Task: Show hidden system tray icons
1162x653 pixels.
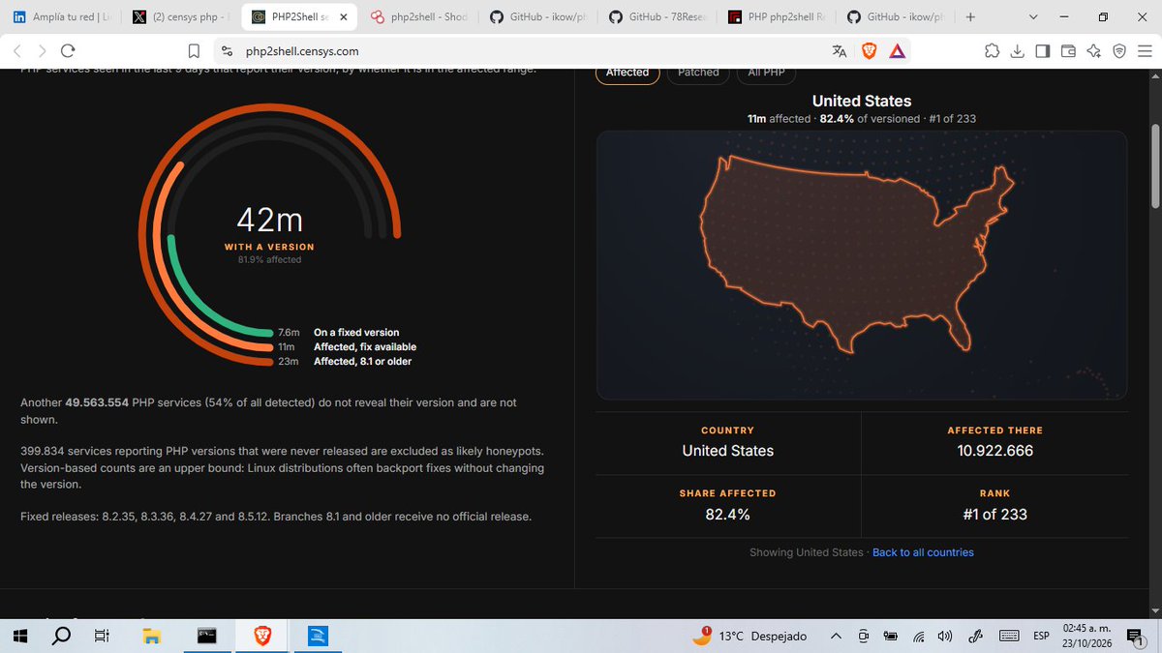Action: click(x=836, y=636)
